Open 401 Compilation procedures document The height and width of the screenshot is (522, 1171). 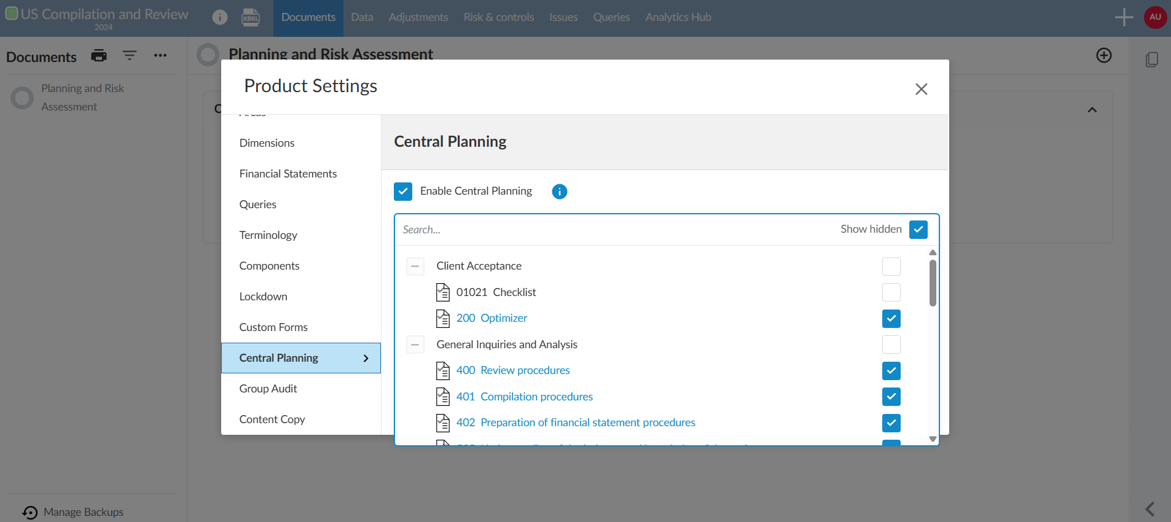click(524, 397)
